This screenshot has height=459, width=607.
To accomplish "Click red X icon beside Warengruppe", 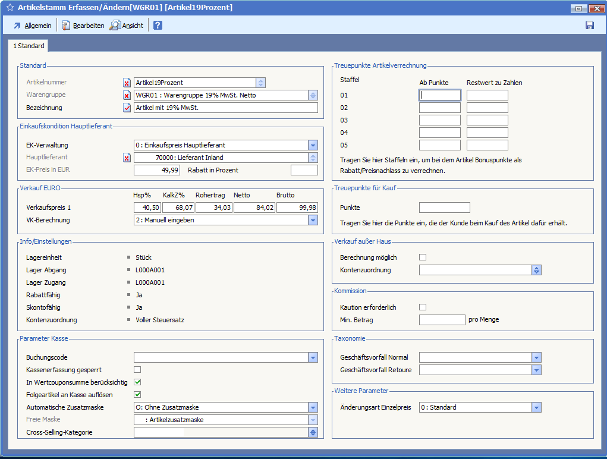I will (x=127, y=95).
